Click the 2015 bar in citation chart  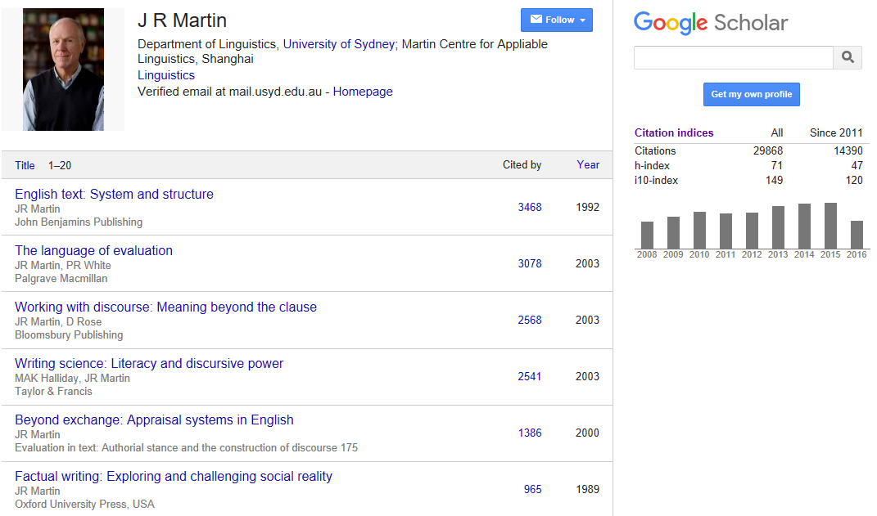[x=830, y=226]
